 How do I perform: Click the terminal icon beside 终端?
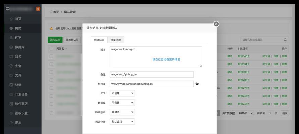pos(11,85)
